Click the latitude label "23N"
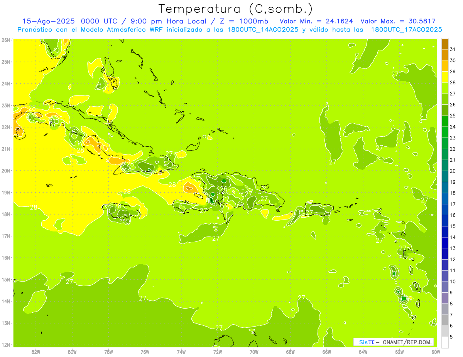Viewport: 463px width, 357px height. (x=6, y=105)
